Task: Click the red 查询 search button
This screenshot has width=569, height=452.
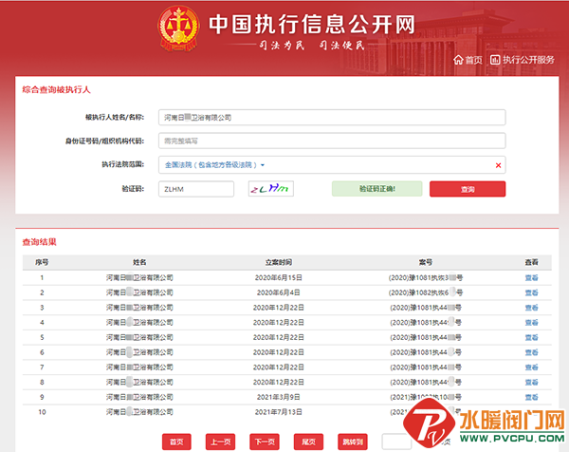Action: pyautogui.click(x=468, y=189)
